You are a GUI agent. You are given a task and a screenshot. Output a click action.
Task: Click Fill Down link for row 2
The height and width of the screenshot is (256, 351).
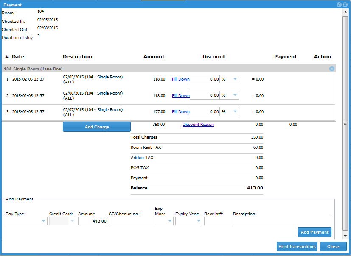(180, 96)
